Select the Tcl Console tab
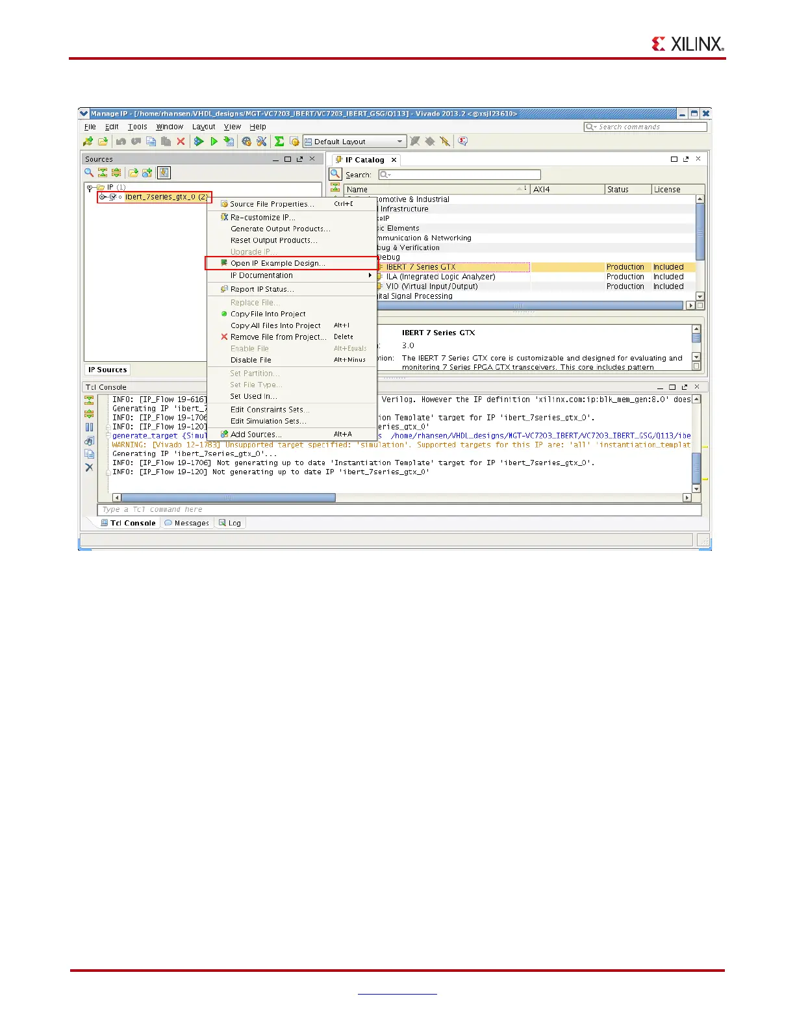 (128, 523)
